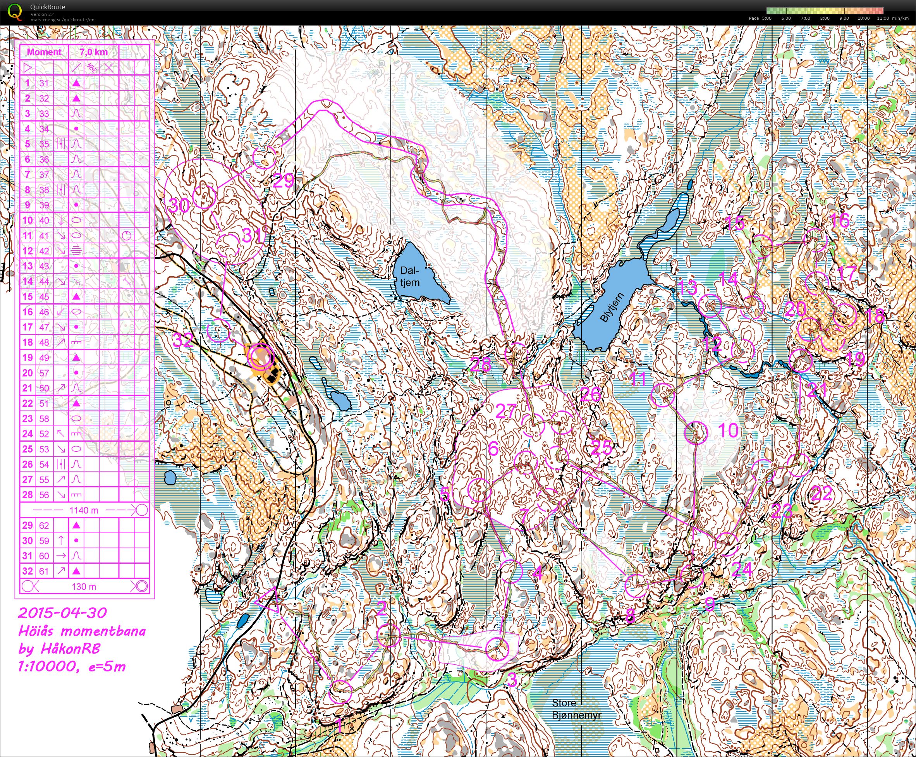
Task: Click the control 21 circle on the map
Action: click(801, 360)
